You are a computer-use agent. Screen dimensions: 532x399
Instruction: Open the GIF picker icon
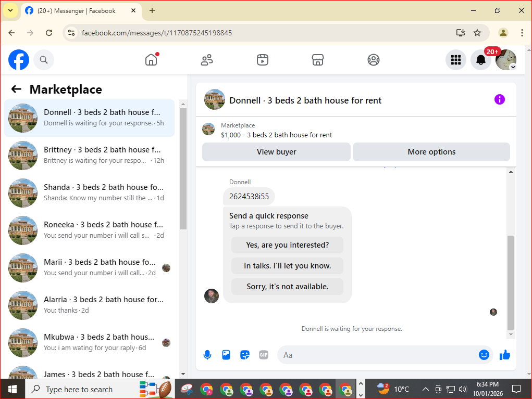(264, 355)
